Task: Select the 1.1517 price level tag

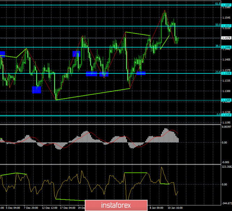Action: 226,26
